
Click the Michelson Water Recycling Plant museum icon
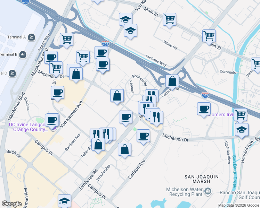[x=208, y=191]
